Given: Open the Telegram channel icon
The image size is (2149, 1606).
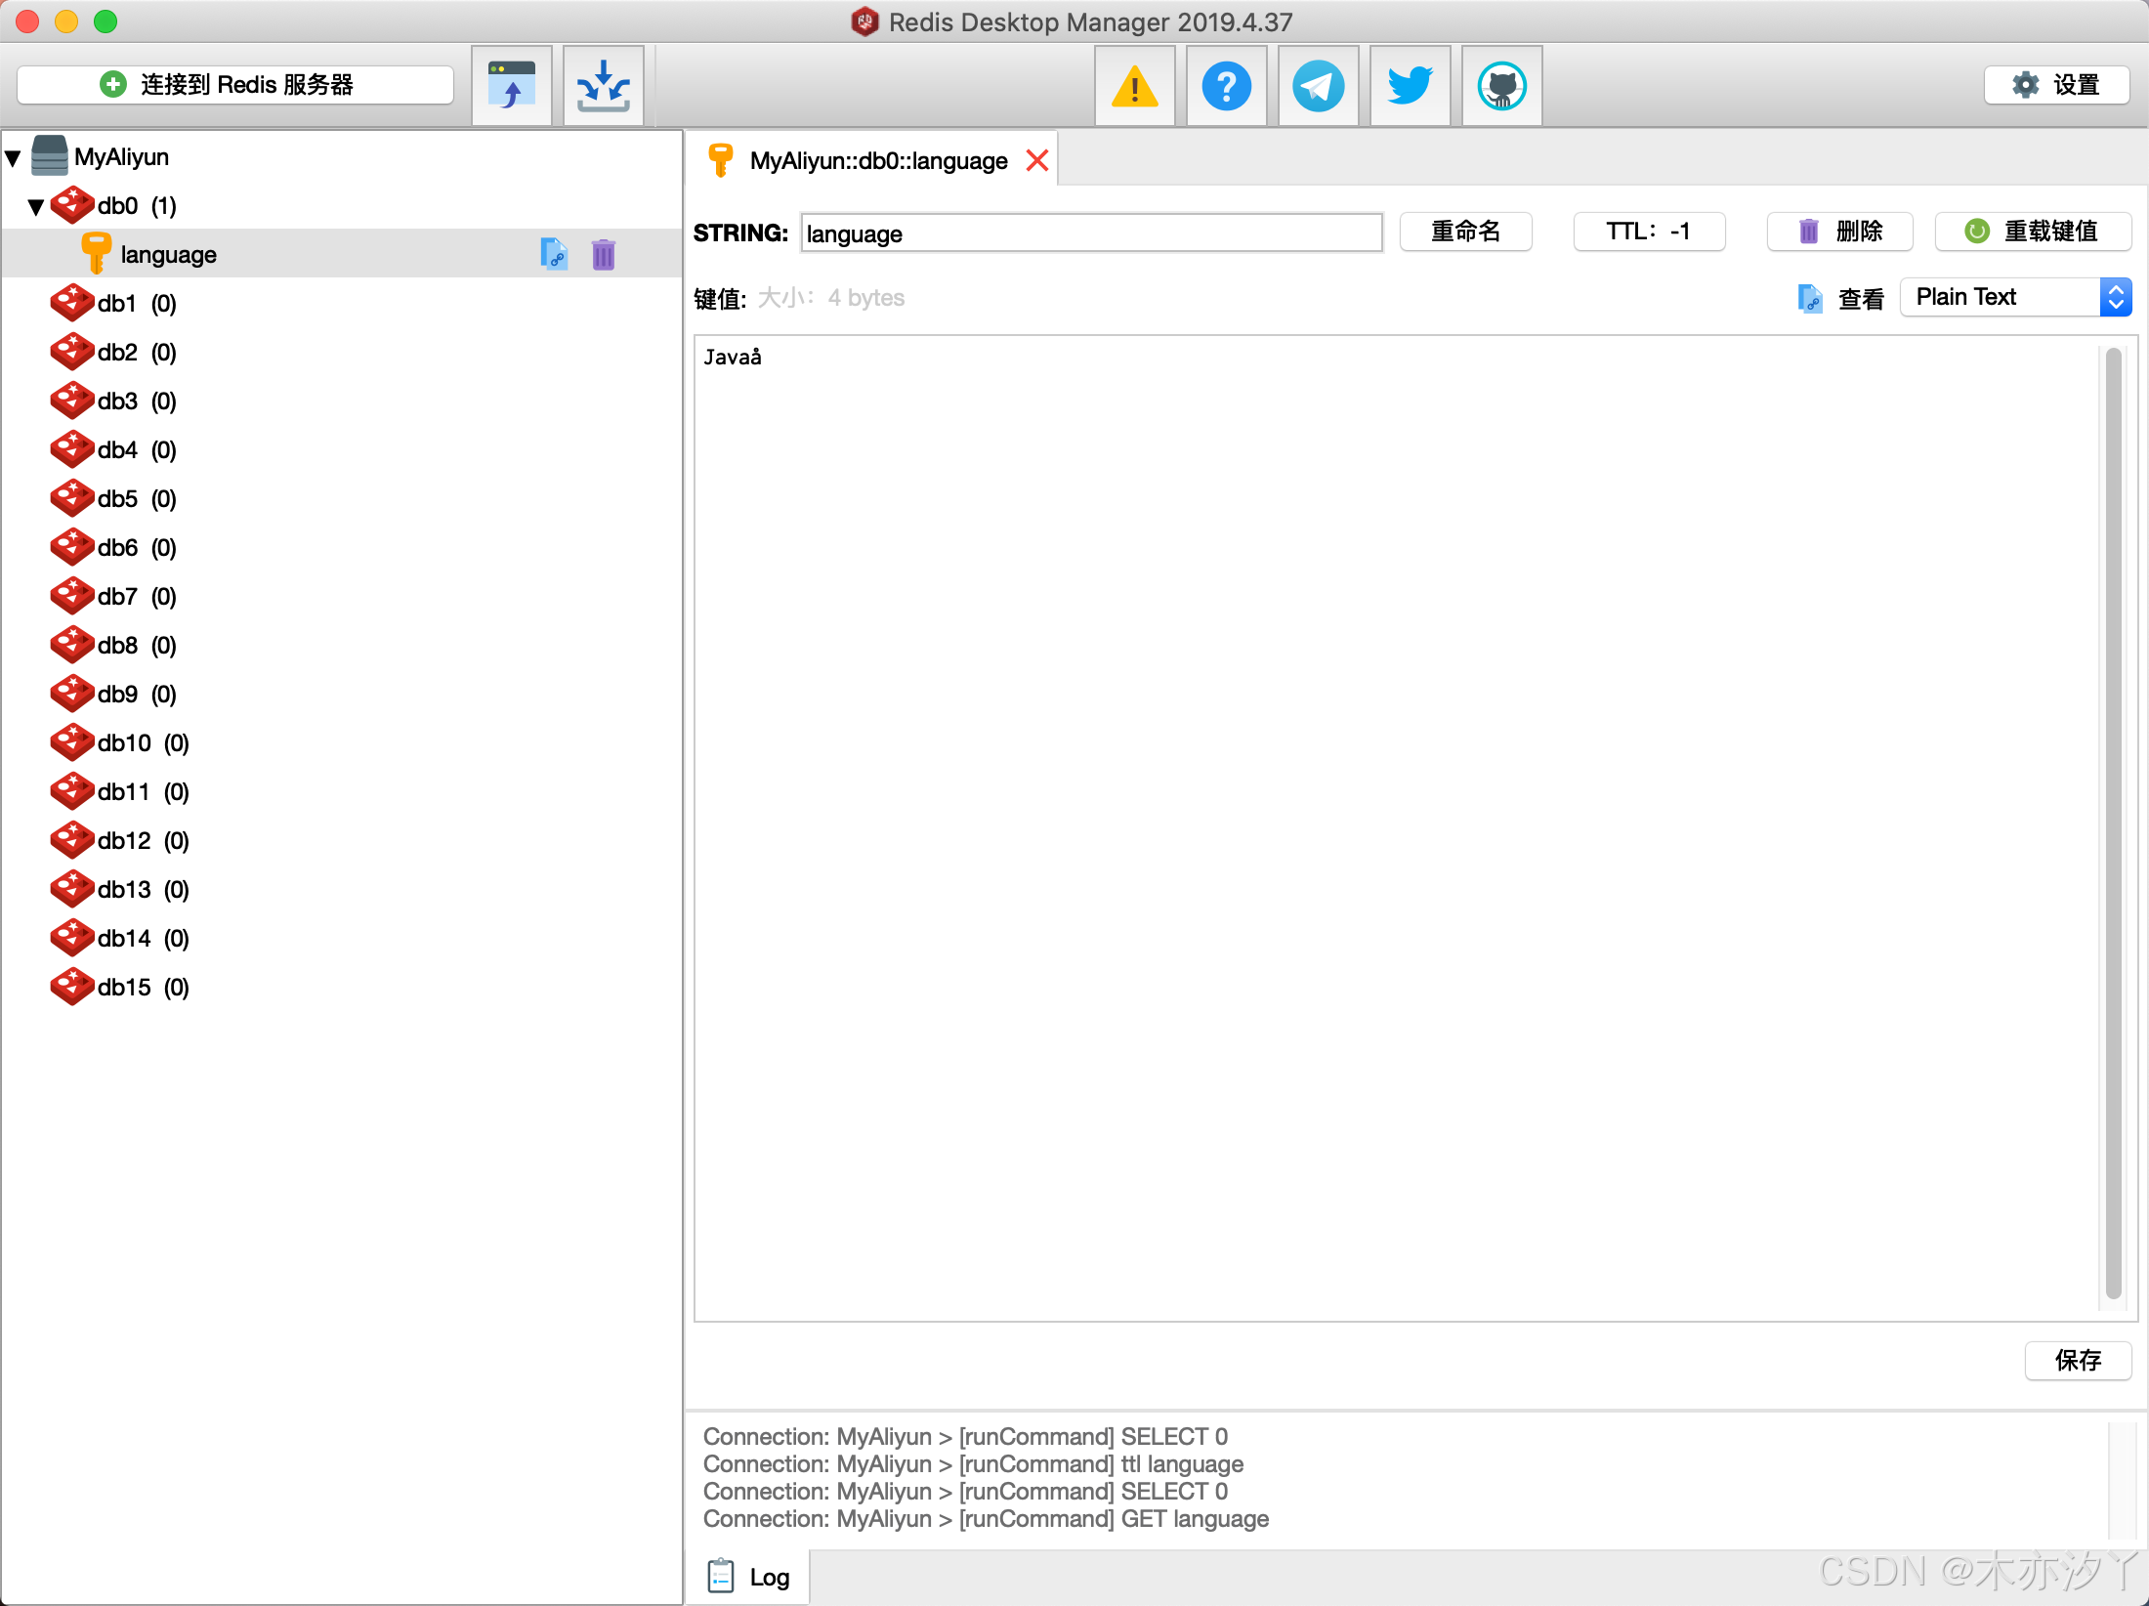Looking at the screenshot, I should (1318, 86).
